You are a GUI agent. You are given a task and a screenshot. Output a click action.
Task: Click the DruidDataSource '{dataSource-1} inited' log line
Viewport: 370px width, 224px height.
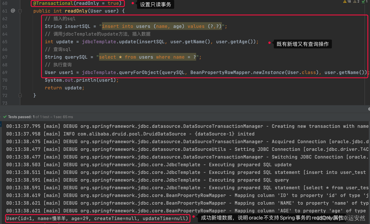[130, 134]
